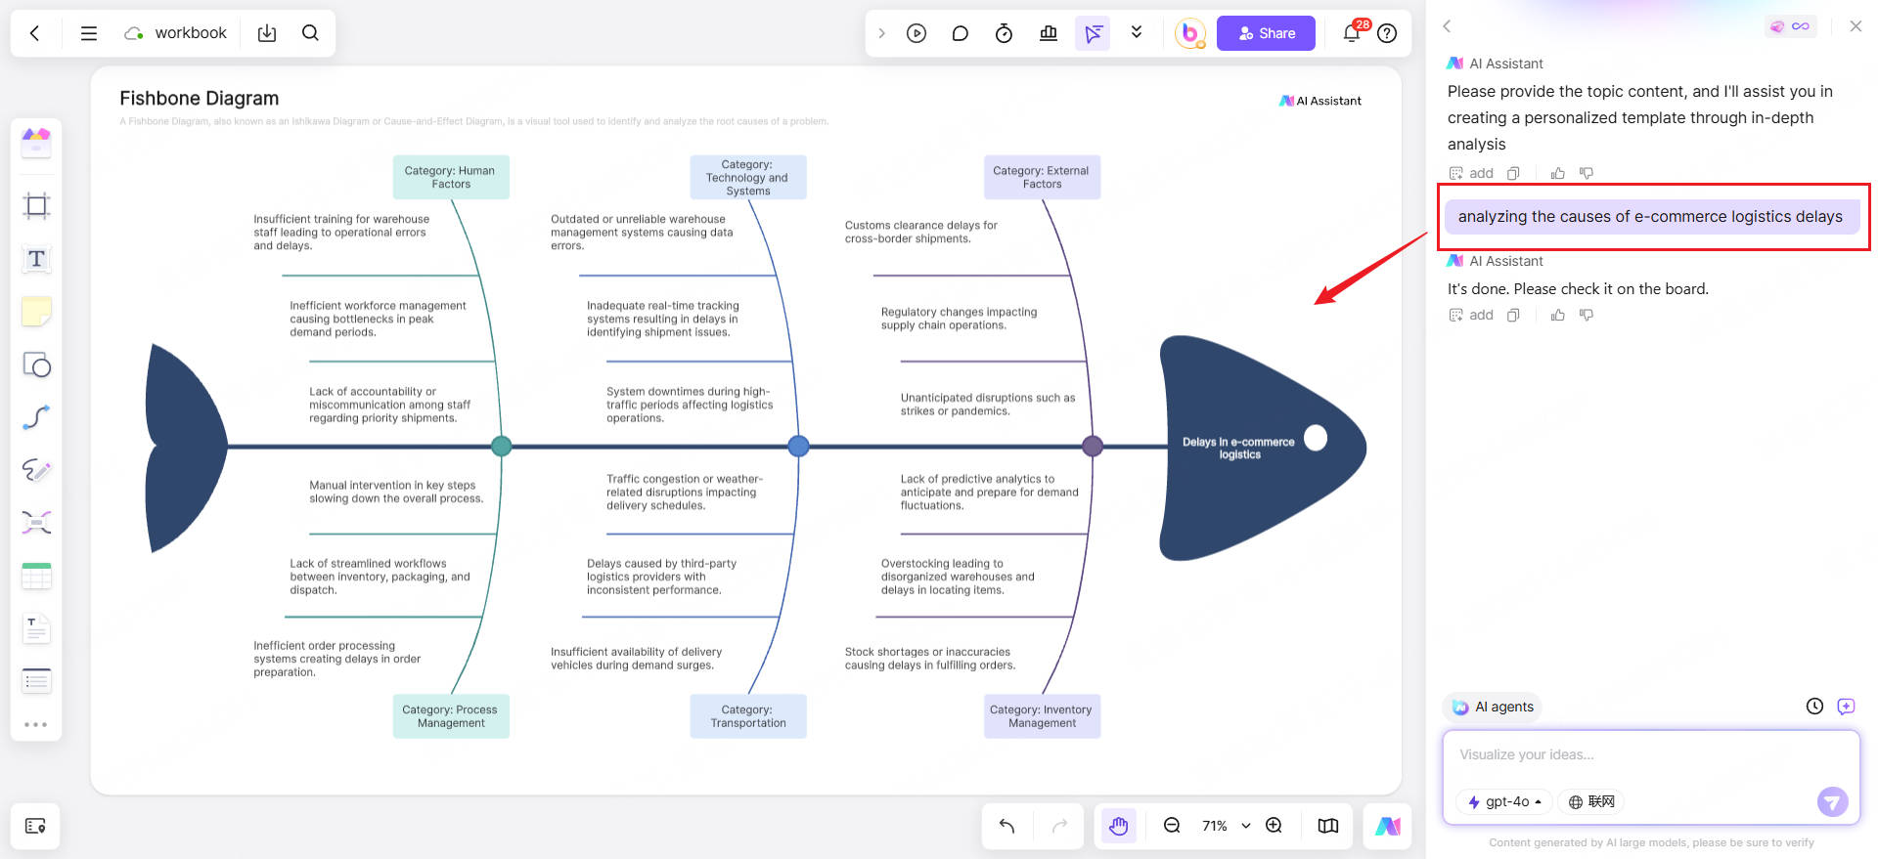Screen dimensions: 1878x859
Task: Add the 'It's done' reply to board
Action: [x=1471, y=315]
